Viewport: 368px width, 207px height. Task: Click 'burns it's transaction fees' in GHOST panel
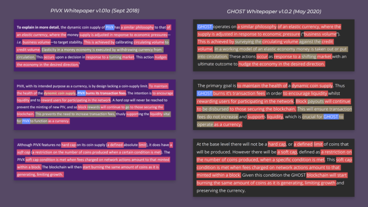coord(239,93)
